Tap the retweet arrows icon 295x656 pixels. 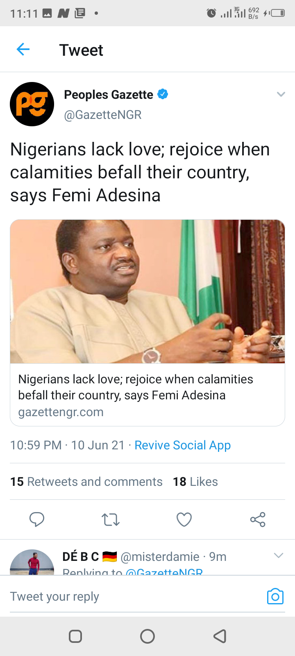(111, 520)
